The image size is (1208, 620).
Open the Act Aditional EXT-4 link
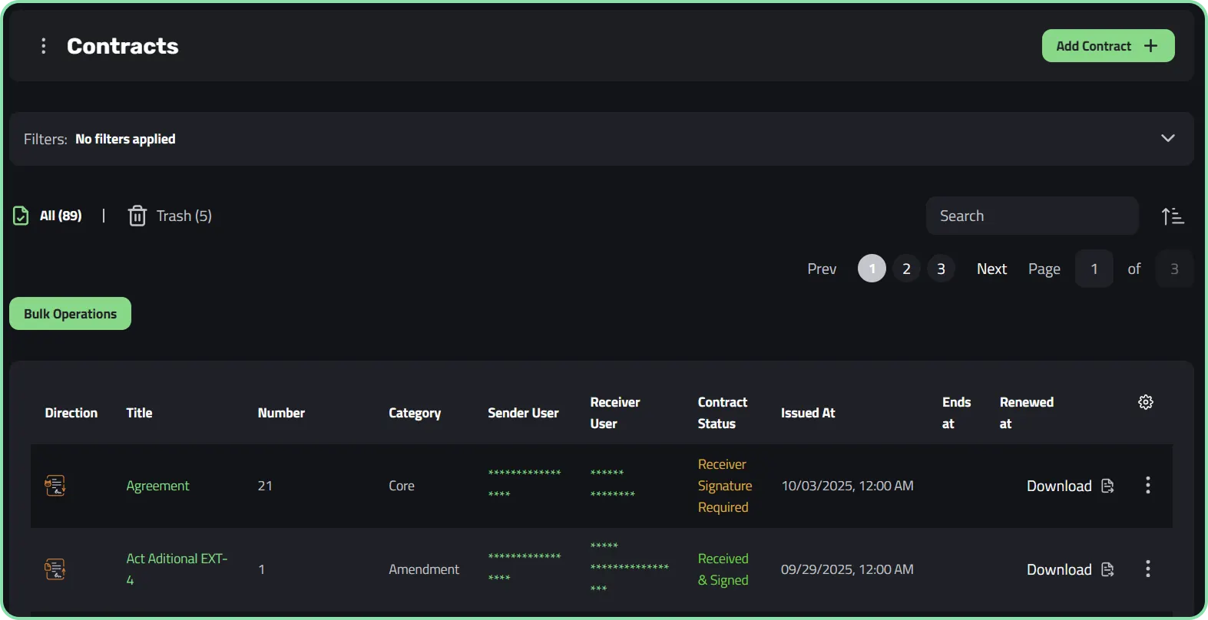(x=177, y=569)
